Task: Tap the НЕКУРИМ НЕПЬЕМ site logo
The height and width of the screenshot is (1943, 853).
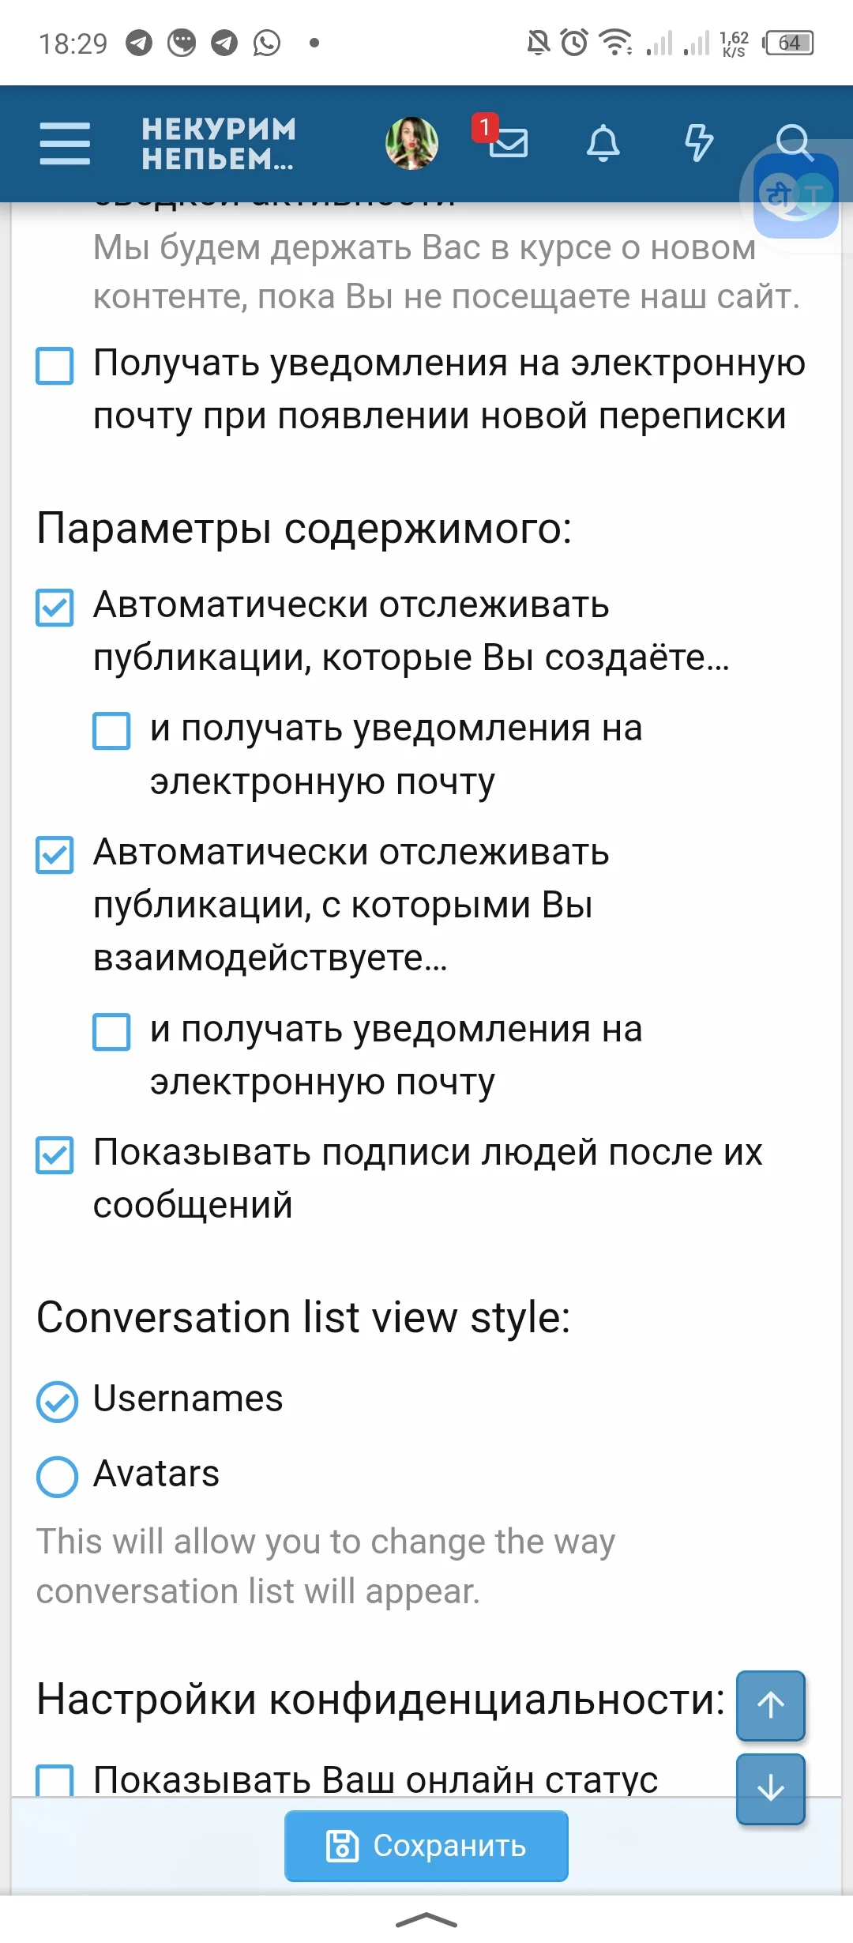Action: point(219,143)
